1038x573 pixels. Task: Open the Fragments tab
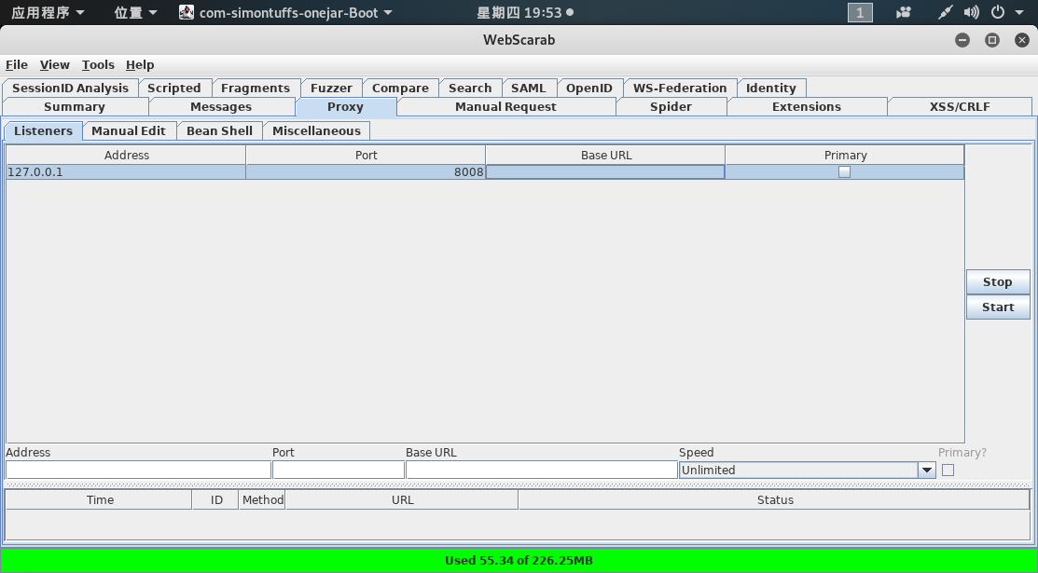click(x=256, y=88)
